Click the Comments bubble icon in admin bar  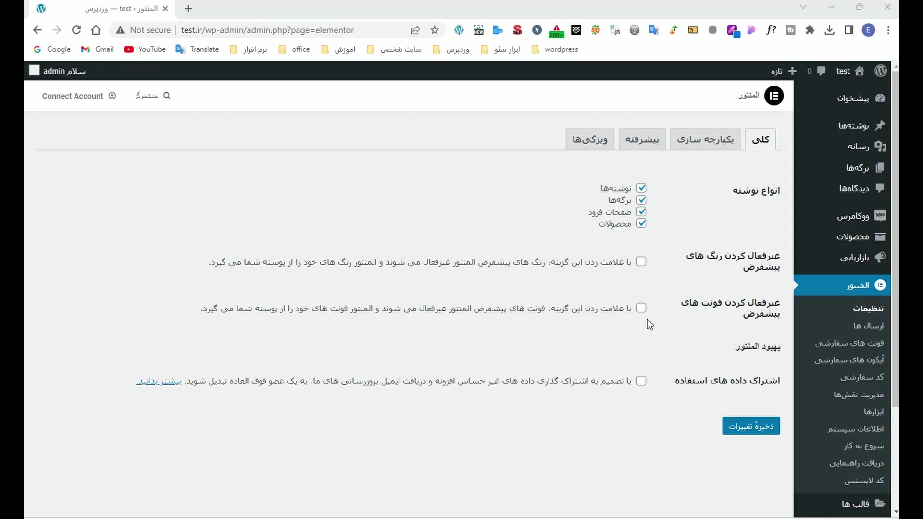(821, 71)
